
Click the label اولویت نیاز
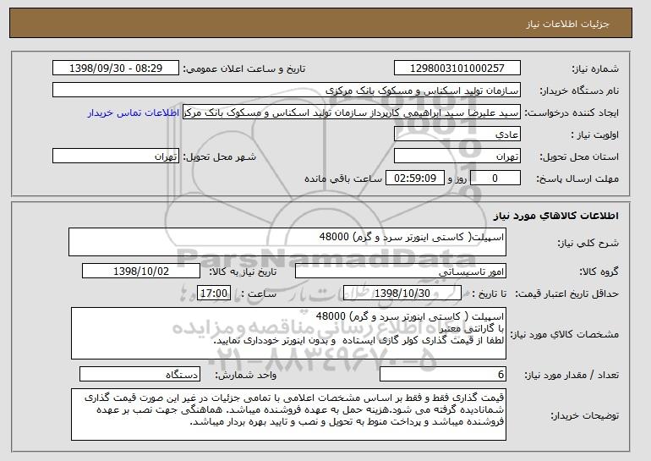pyautogui.click(x=595, y=135)
